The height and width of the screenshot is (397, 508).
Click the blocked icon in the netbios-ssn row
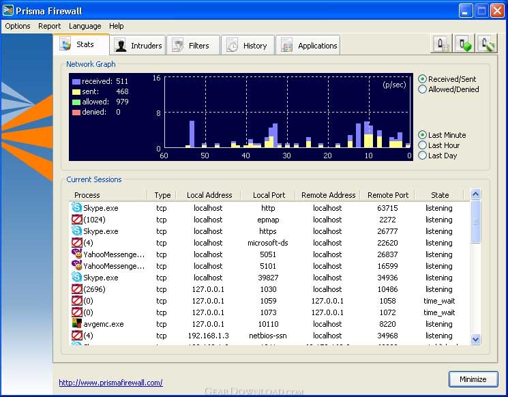[x=77, y=335]
